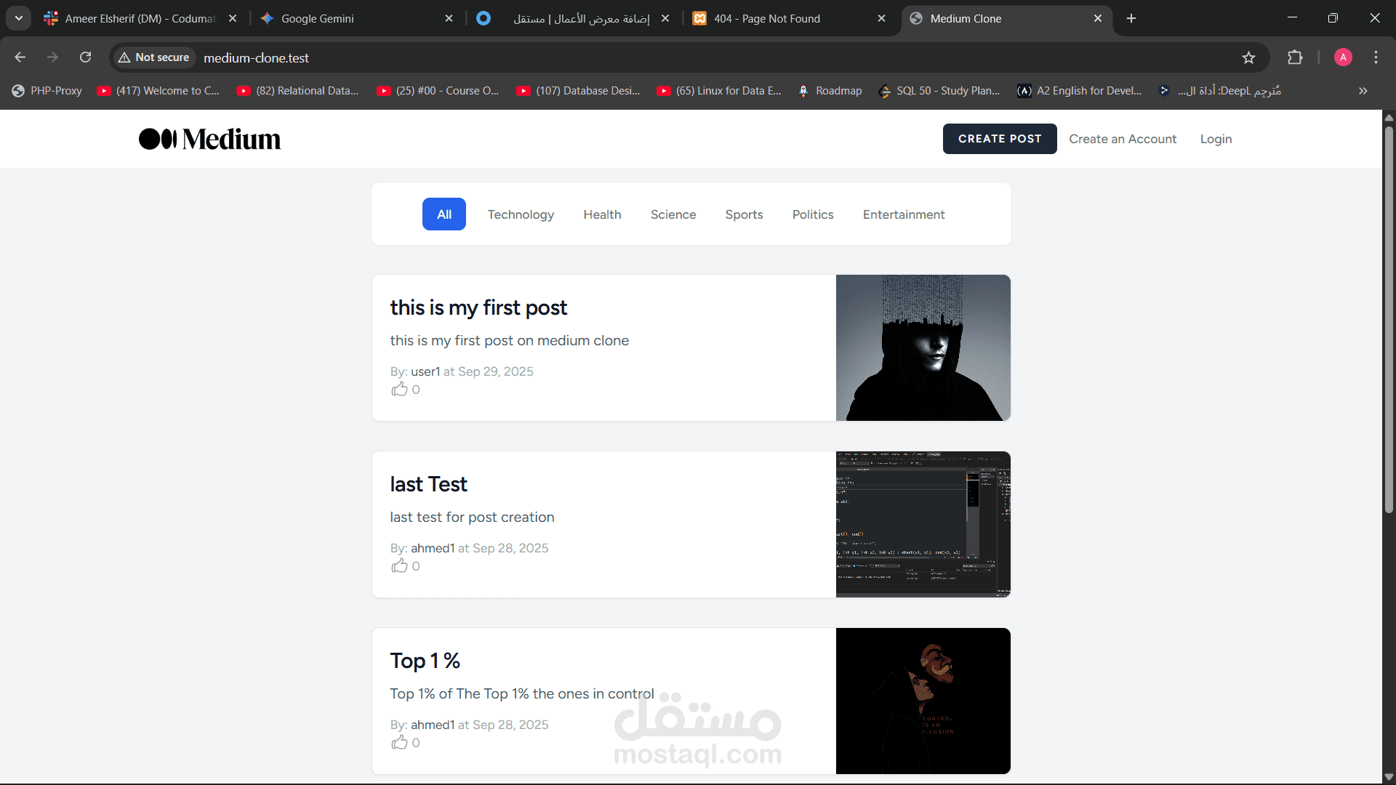
Task: Expand the hidden bookmarks chevron
Action: point(1363,91)
